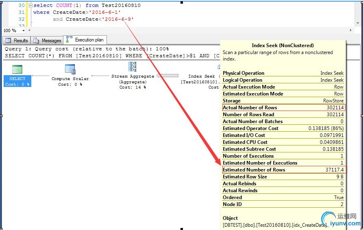Switch to the Results tab
363x230 pixels.
tap(16, 40)
